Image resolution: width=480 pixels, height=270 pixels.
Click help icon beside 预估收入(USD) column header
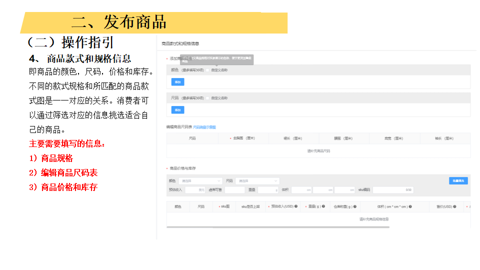tap(296, 206)
